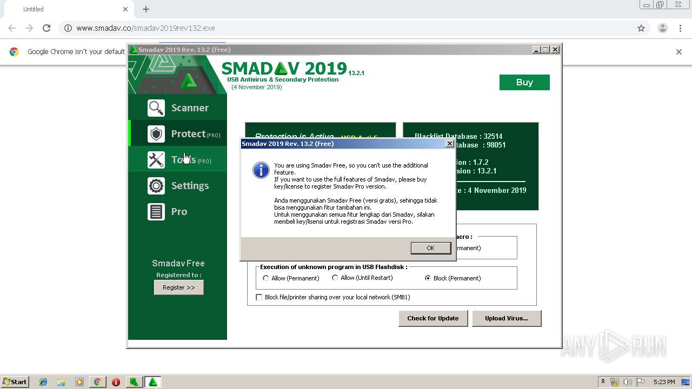
Task: Click Check for Update button
Action: 433,318
